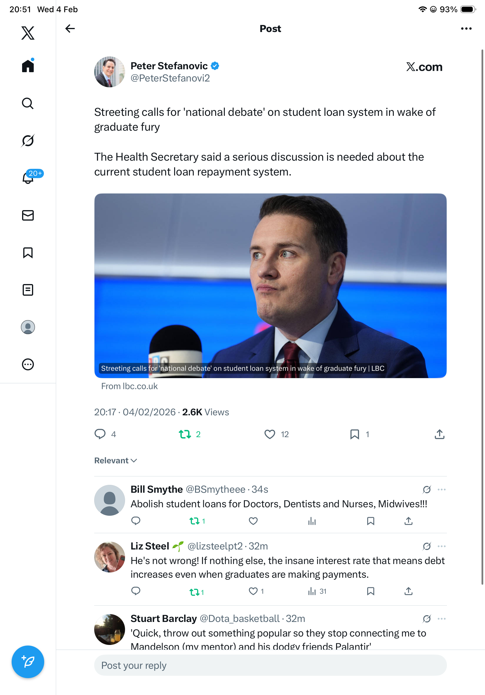Open more options for Bill Smythe's reply
The width and height of the screenshot is (485, 695).
[x=441, y=490]
